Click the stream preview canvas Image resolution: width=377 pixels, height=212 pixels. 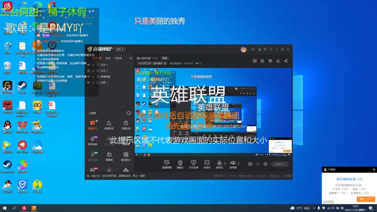coord(213,113)
